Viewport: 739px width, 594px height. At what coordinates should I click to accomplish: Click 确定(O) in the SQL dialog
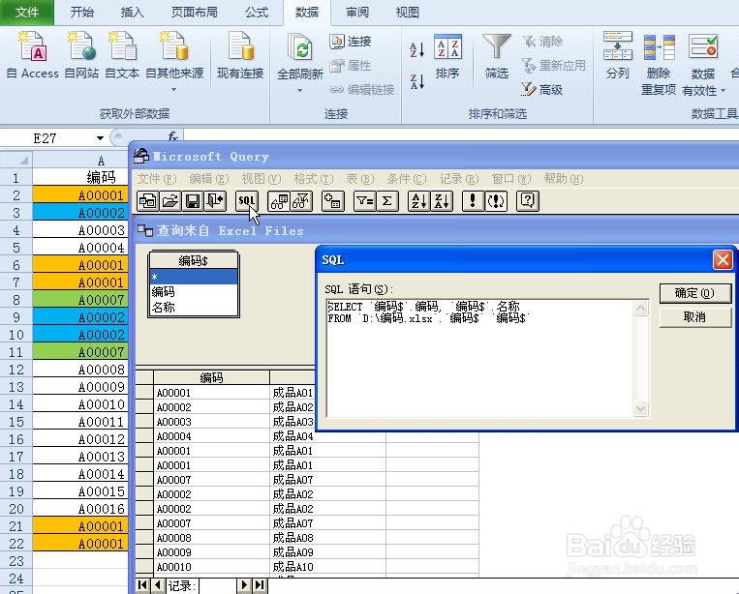(694, 293)
